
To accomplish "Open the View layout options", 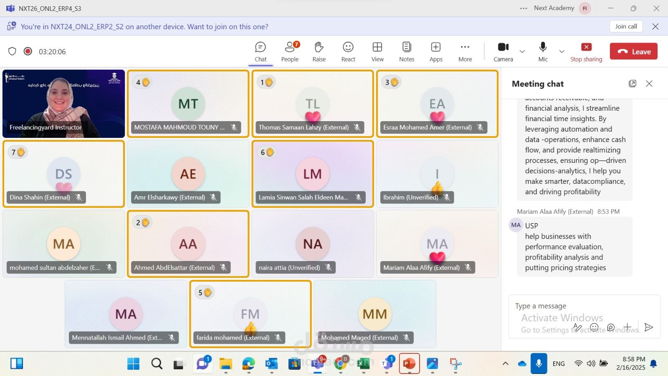I will click(377, 52).
